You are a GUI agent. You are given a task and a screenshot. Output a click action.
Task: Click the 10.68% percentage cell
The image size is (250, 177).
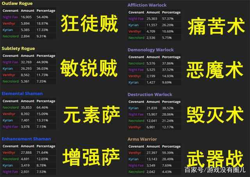[x=168, y=31]
